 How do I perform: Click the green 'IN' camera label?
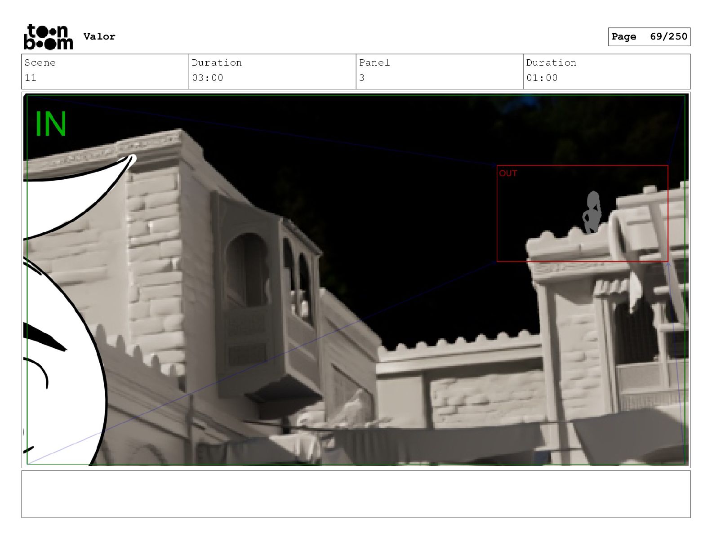pos(51,124)
